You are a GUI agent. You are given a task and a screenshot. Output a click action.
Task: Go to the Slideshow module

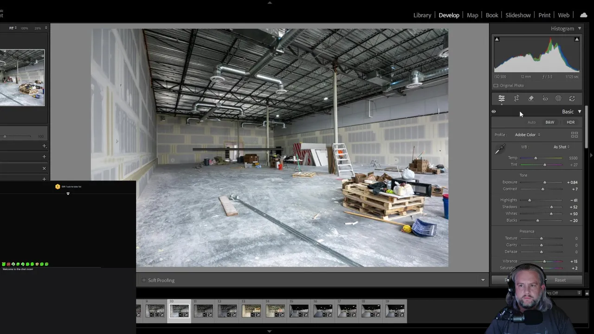click(518, 15)
